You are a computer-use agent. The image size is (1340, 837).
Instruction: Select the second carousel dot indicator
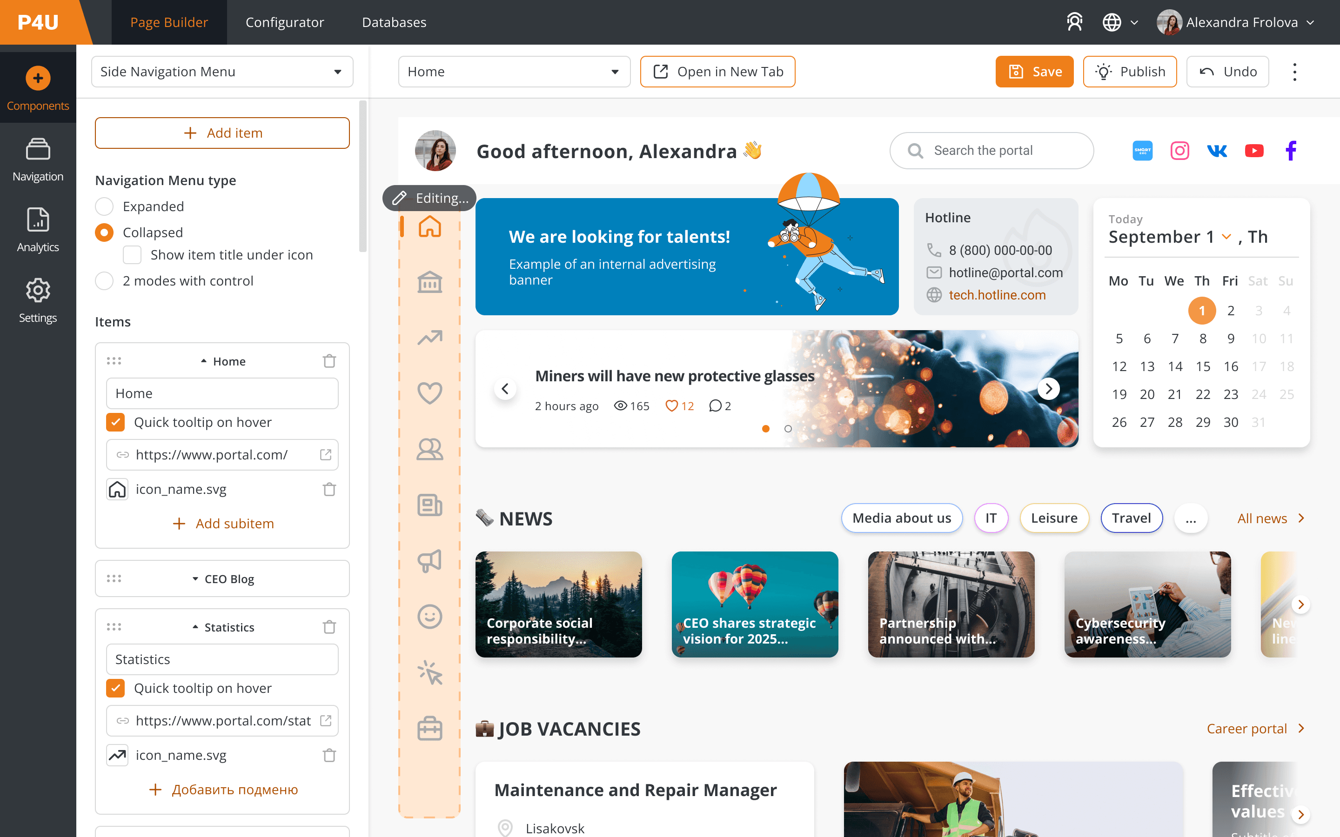[x=788, y=428]
